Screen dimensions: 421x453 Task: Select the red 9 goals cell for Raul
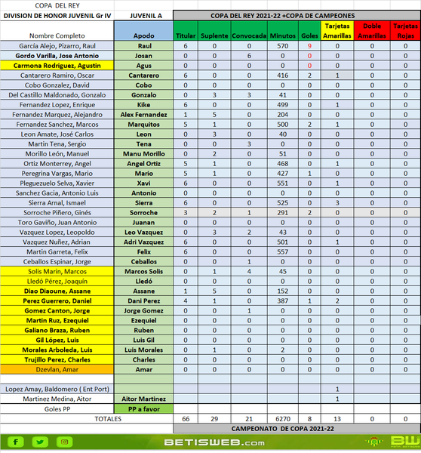point(309,46)
